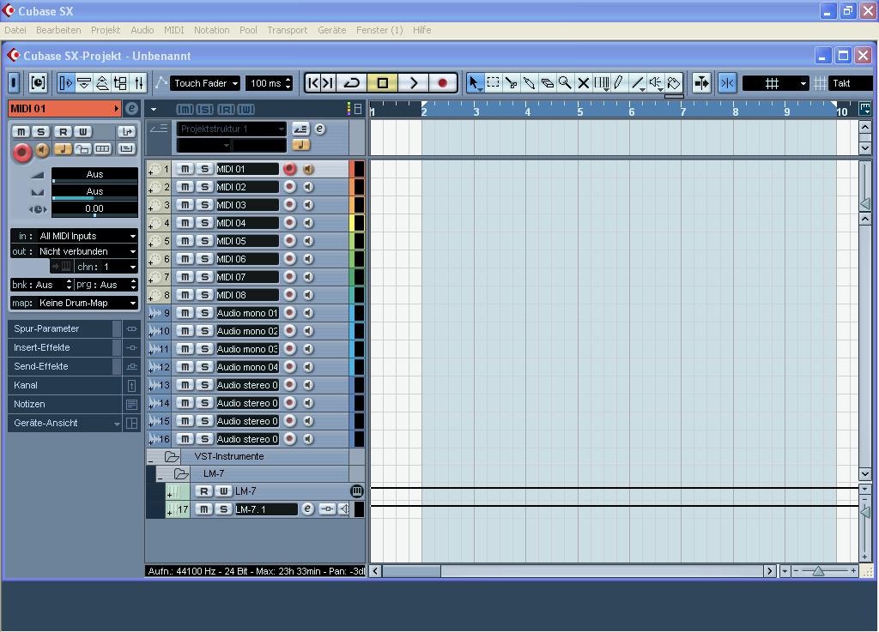Open MIDI 01 channel settings edit button
This screenshot has height=632, width=879.
pos(131,109)
